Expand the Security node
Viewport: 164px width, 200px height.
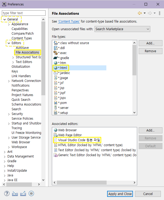tap(9, 114)
